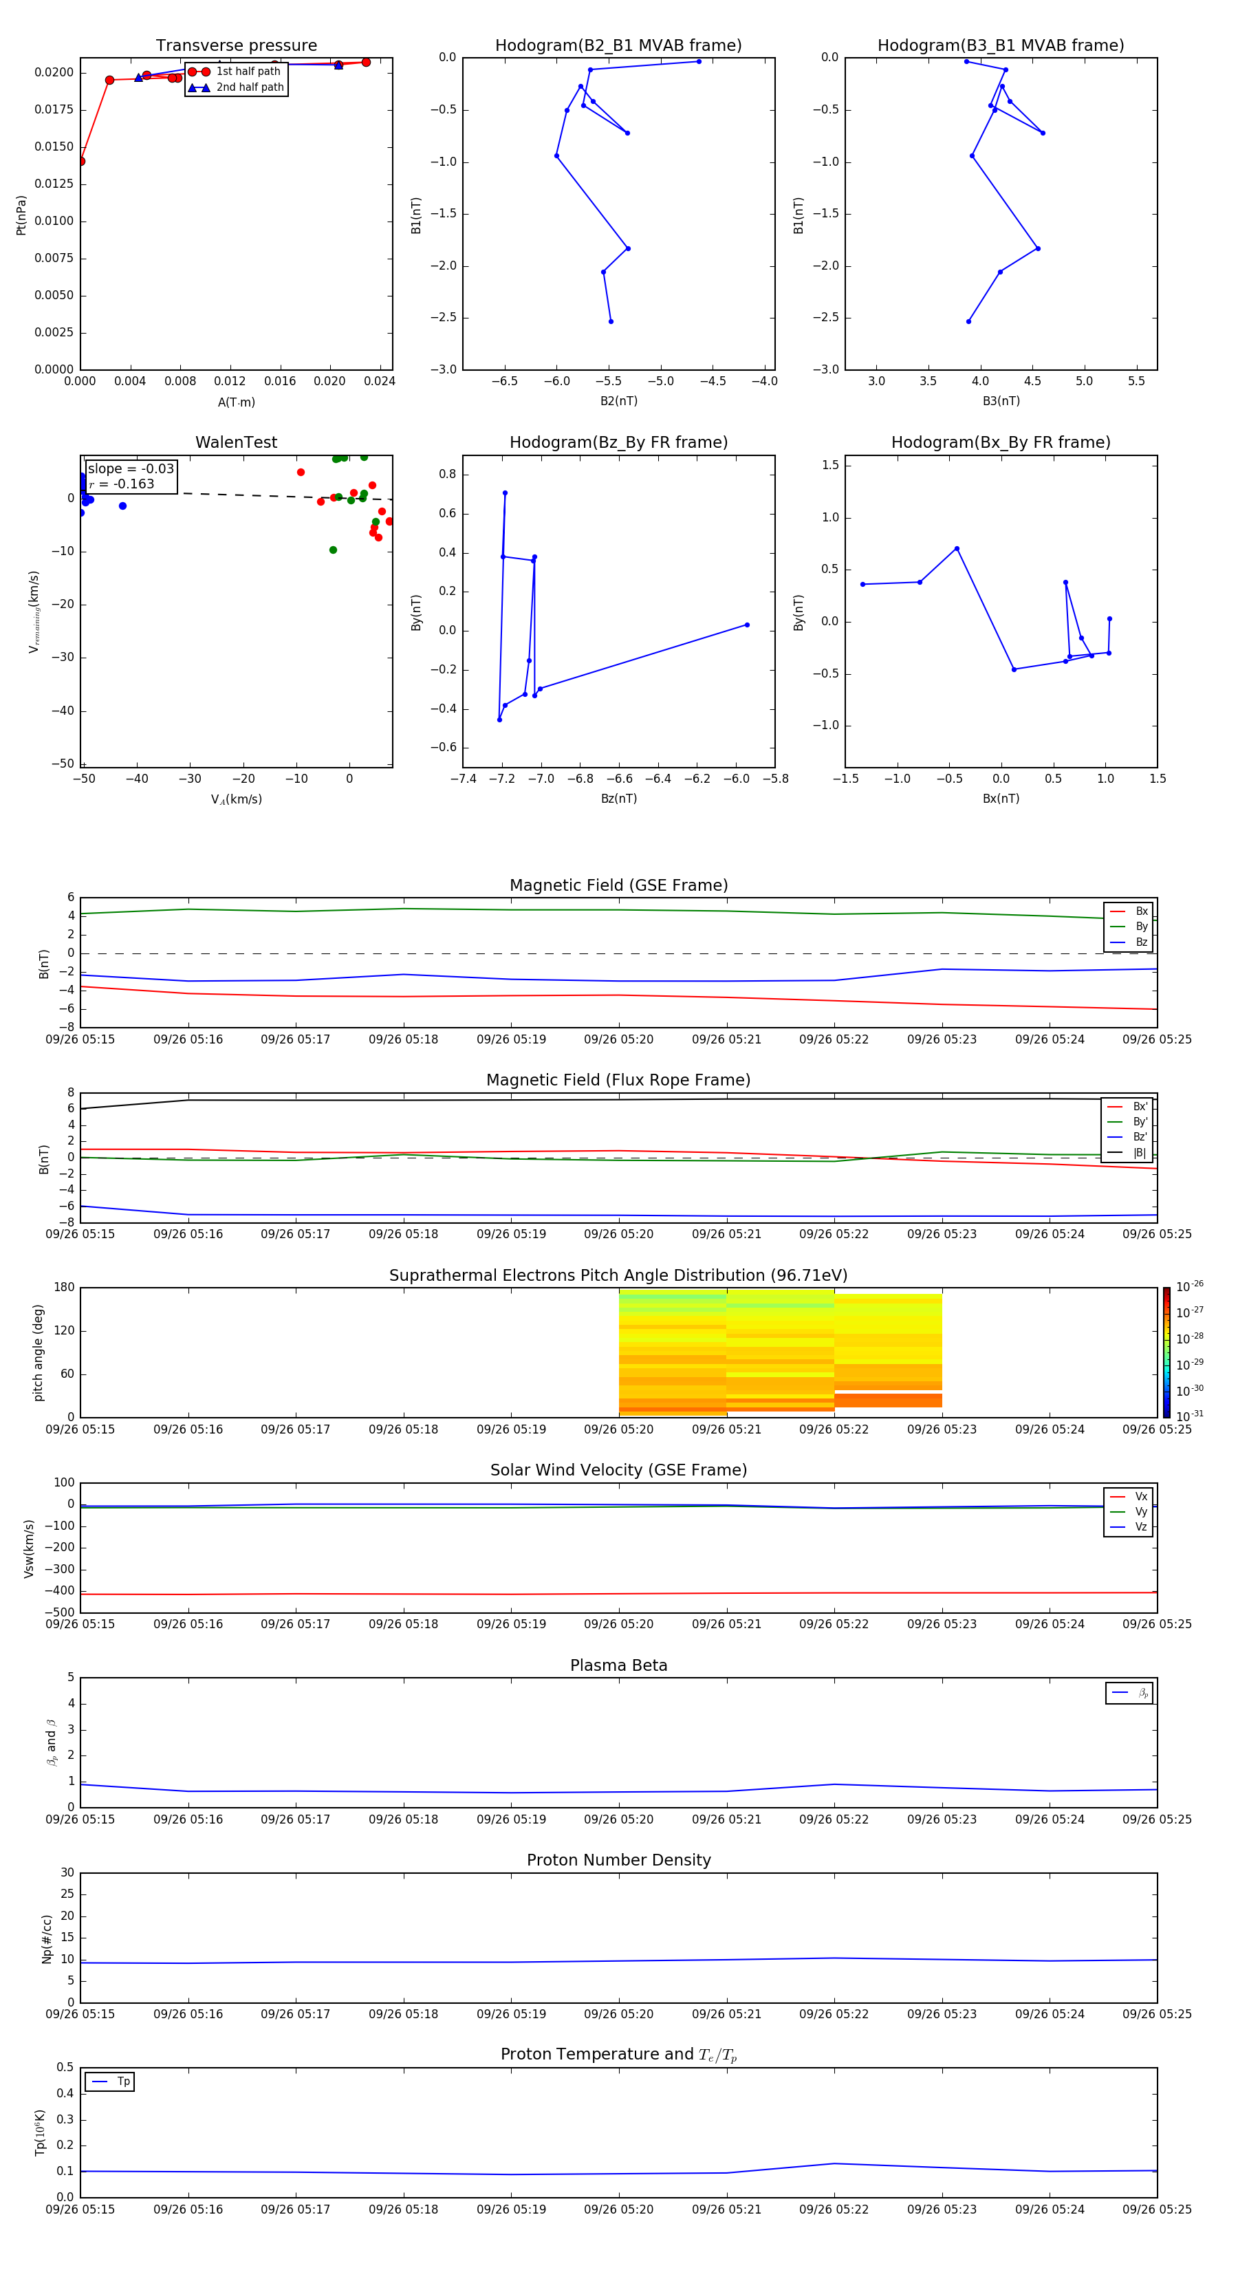Select the Bz' entry in the Flux Rope legend
Viewport: 1238px width, 2270px height.
click(1127, 1137)
